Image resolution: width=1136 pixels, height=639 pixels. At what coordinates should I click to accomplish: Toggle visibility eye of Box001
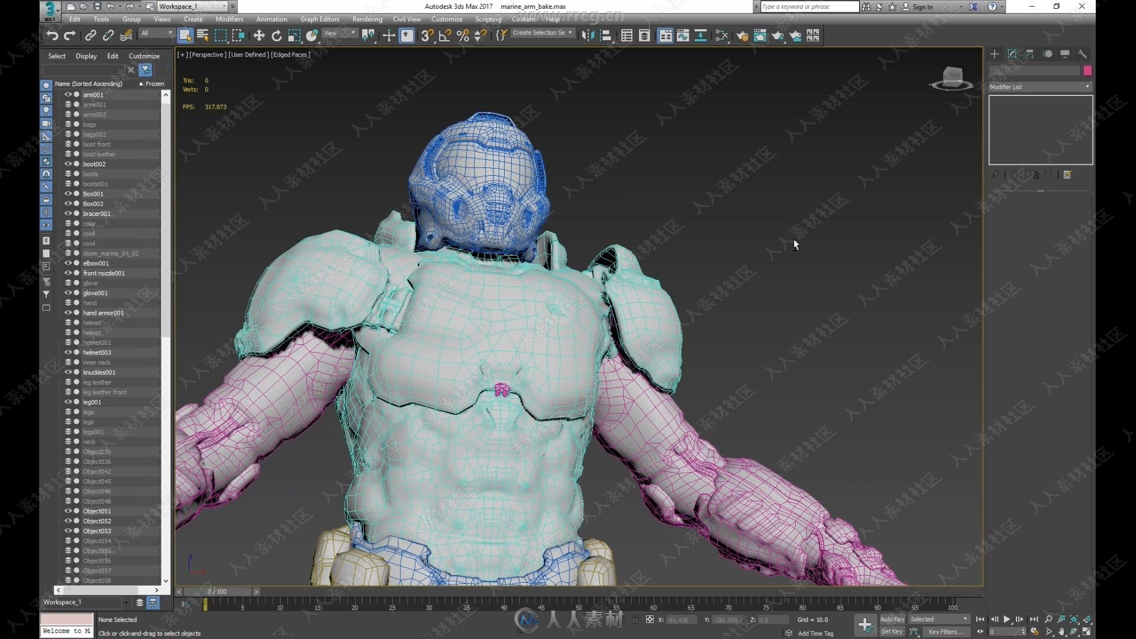68,193
